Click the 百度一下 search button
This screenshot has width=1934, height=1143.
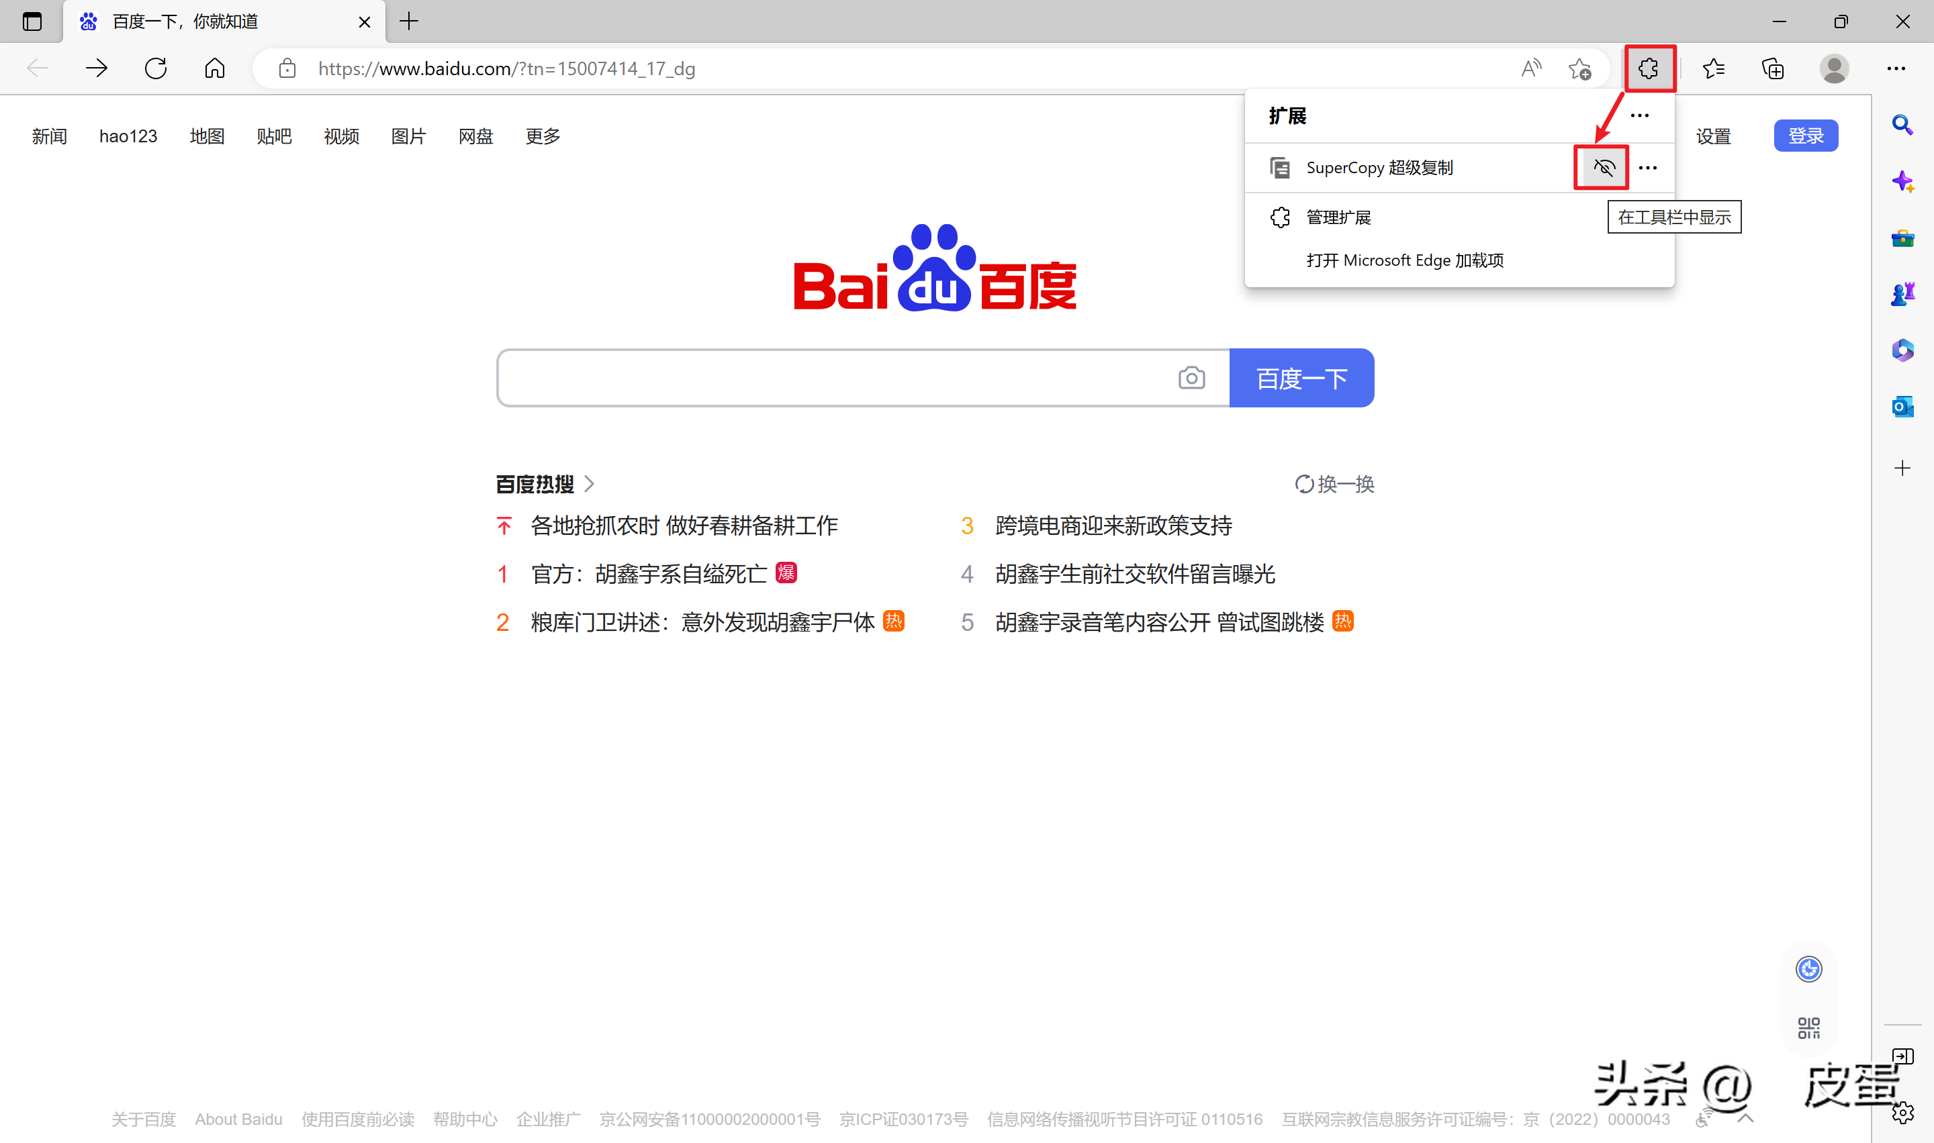tap(1301, 378)
